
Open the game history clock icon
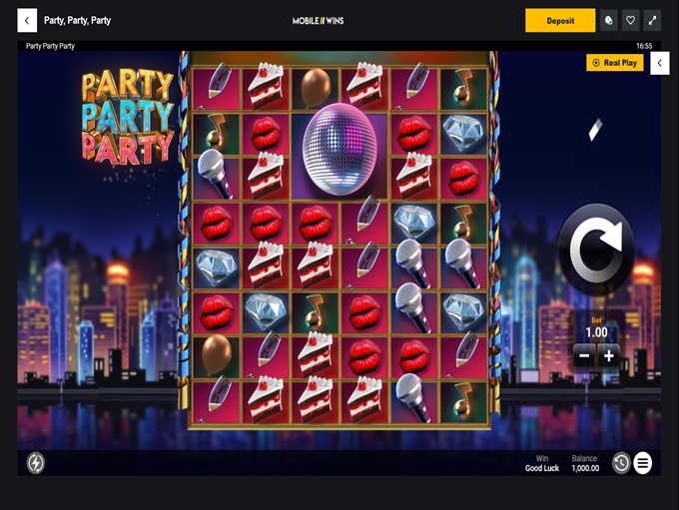point(621,463)
